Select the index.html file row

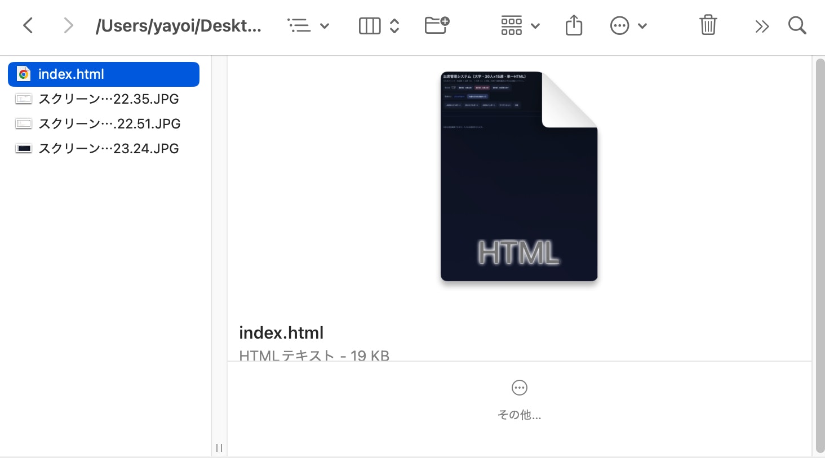pyautogui.click(x=104, y=74)
